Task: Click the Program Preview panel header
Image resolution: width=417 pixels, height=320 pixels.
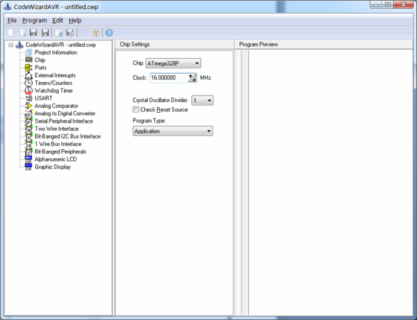Action: click(324, 44)
